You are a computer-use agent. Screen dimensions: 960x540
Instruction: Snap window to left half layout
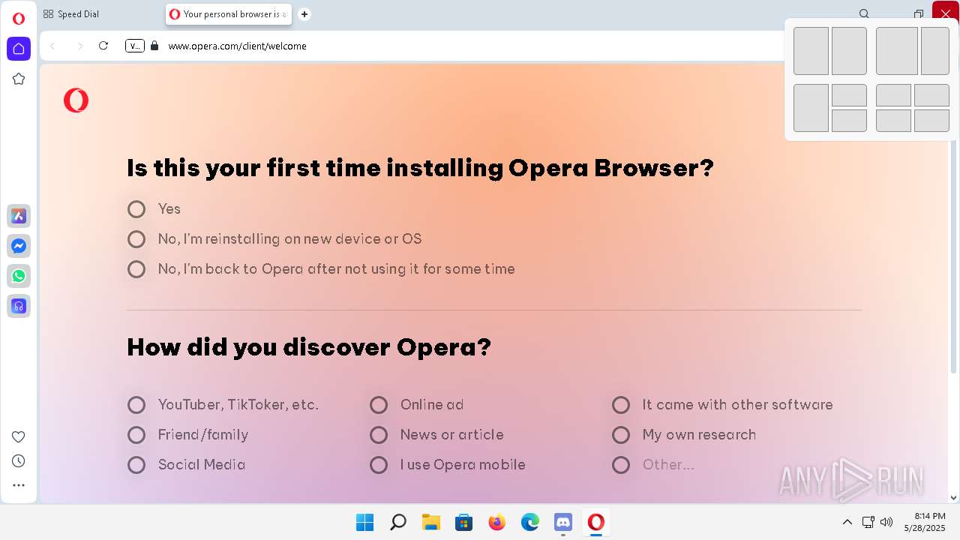[811, 51]
